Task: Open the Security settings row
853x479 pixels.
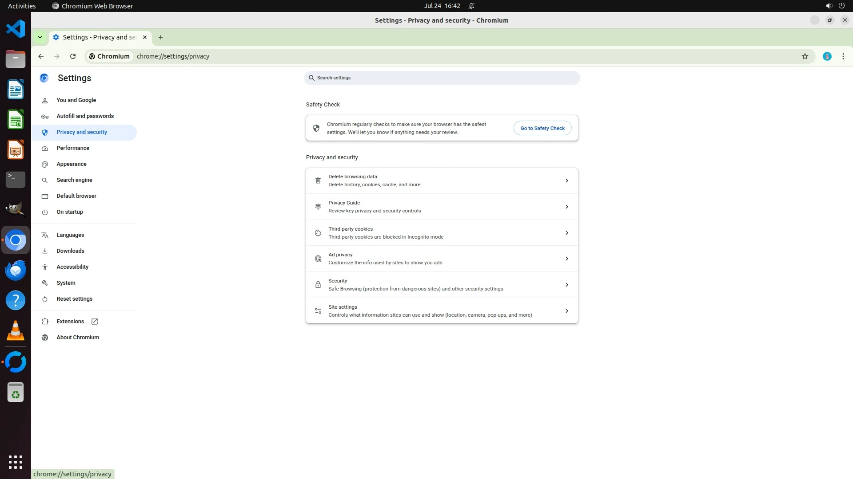Action: 442,285
